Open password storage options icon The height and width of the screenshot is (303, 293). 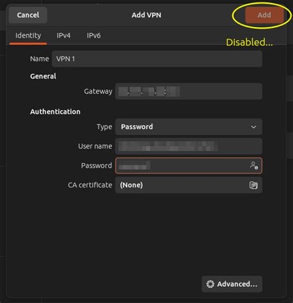(253, 166)
